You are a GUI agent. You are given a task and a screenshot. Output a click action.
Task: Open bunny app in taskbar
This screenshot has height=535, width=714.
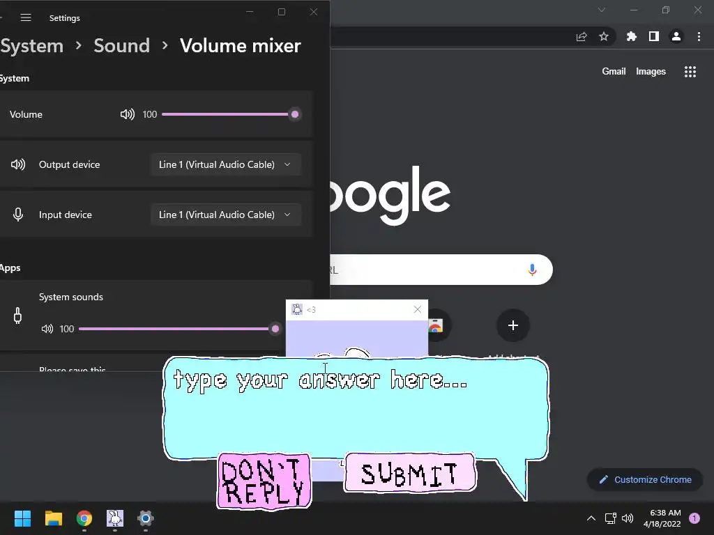pos(115,518)
